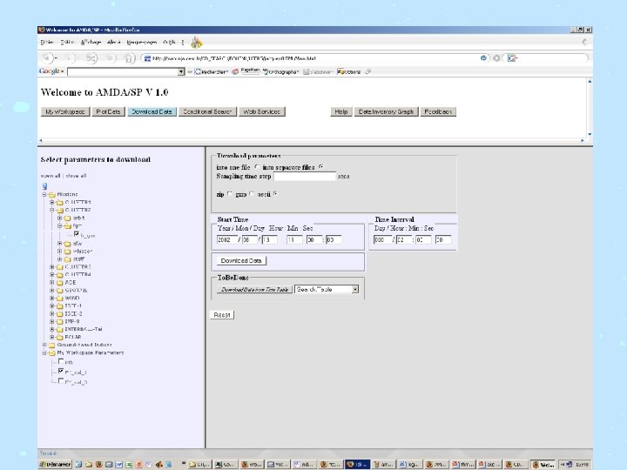The width and height of the screenshot is (627, 470).
Task: Click the Go icon in the address bar
Action: pos(483,58)
